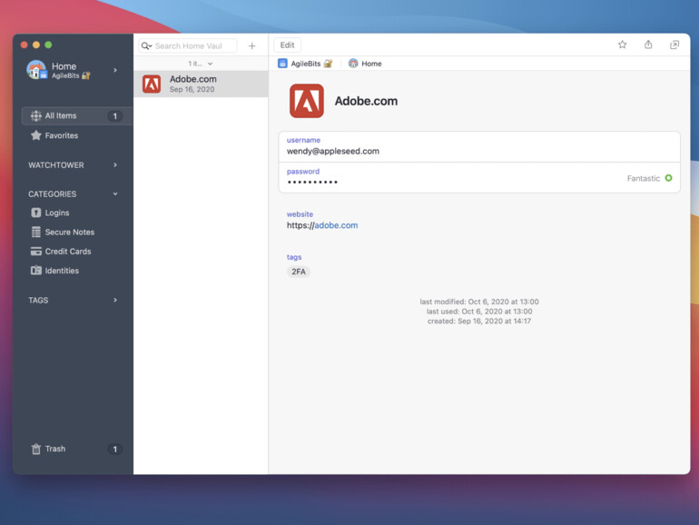Click the WATCHTOWER header label
This screenshot has width=699, height=525.
coord(56,165)
